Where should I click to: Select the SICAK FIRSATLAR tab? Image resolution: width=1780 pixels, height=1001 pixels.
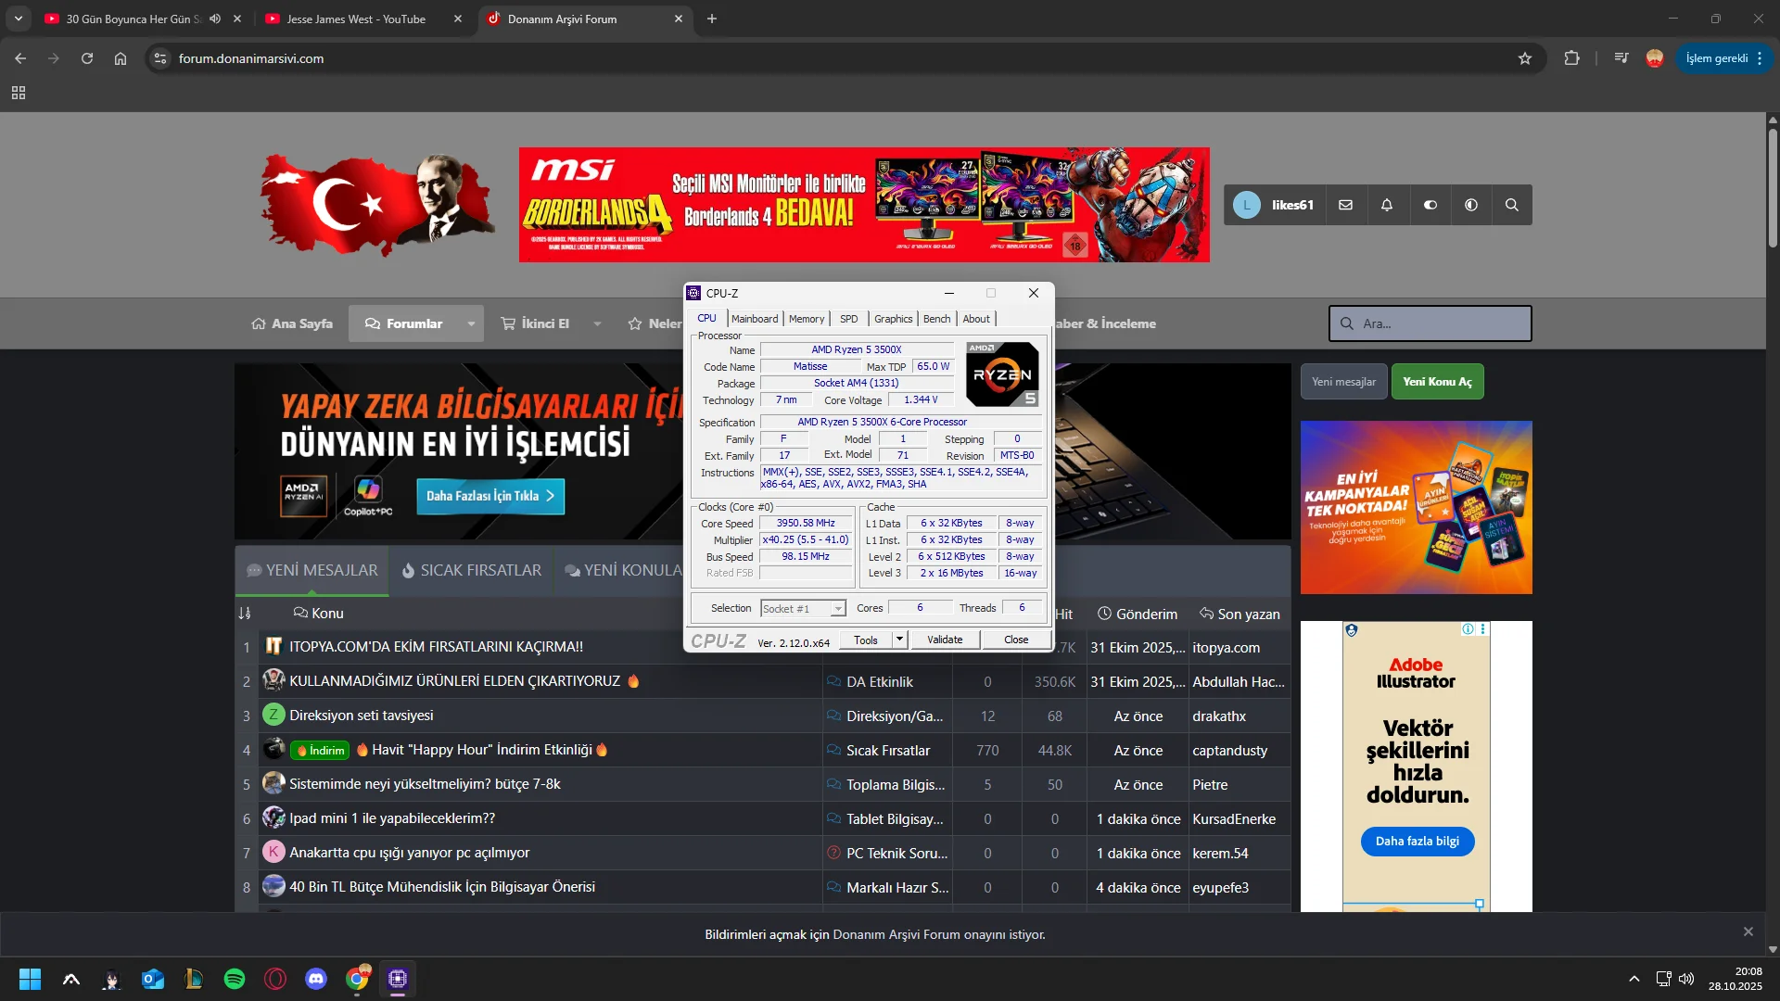[471, 570]
